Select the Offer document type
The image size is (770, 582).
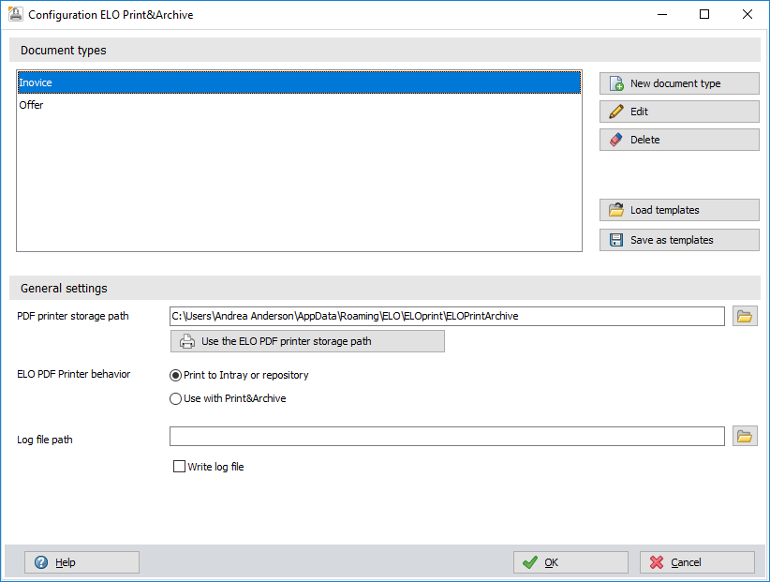coord(299,105)
